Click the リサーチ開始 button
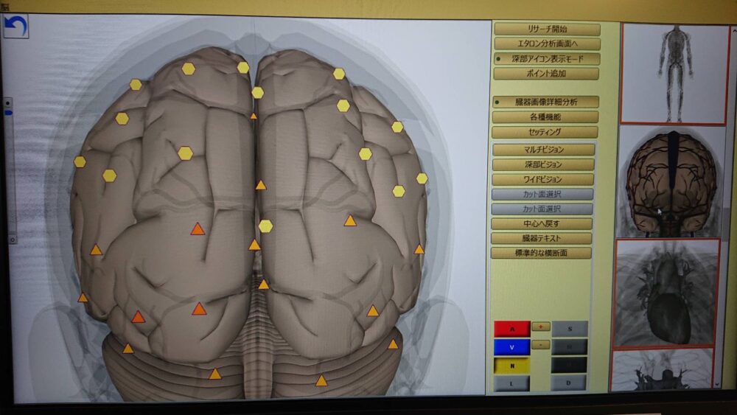Screen dimensions: 737x415 [547, 29]
